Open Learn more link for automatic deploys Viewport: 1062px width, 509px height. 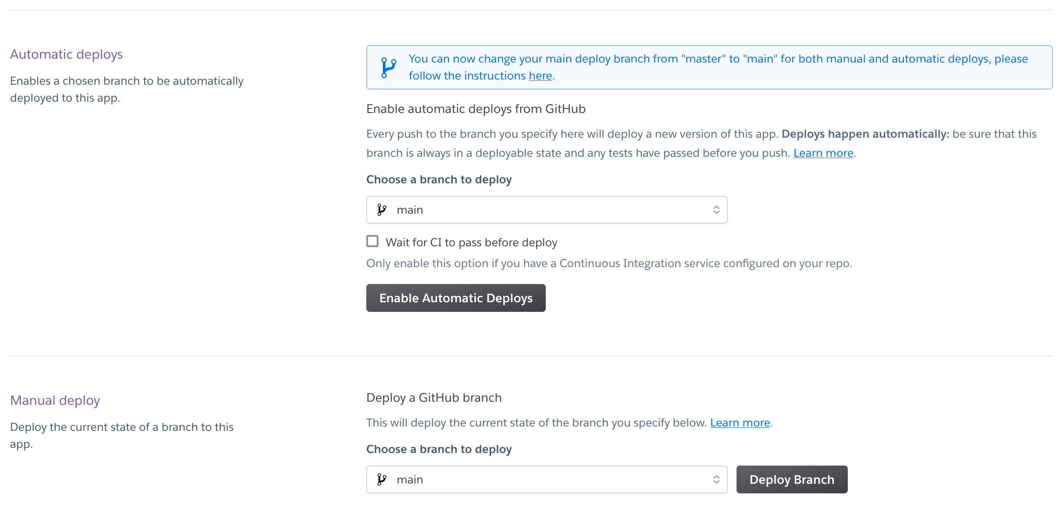(823, 153)
